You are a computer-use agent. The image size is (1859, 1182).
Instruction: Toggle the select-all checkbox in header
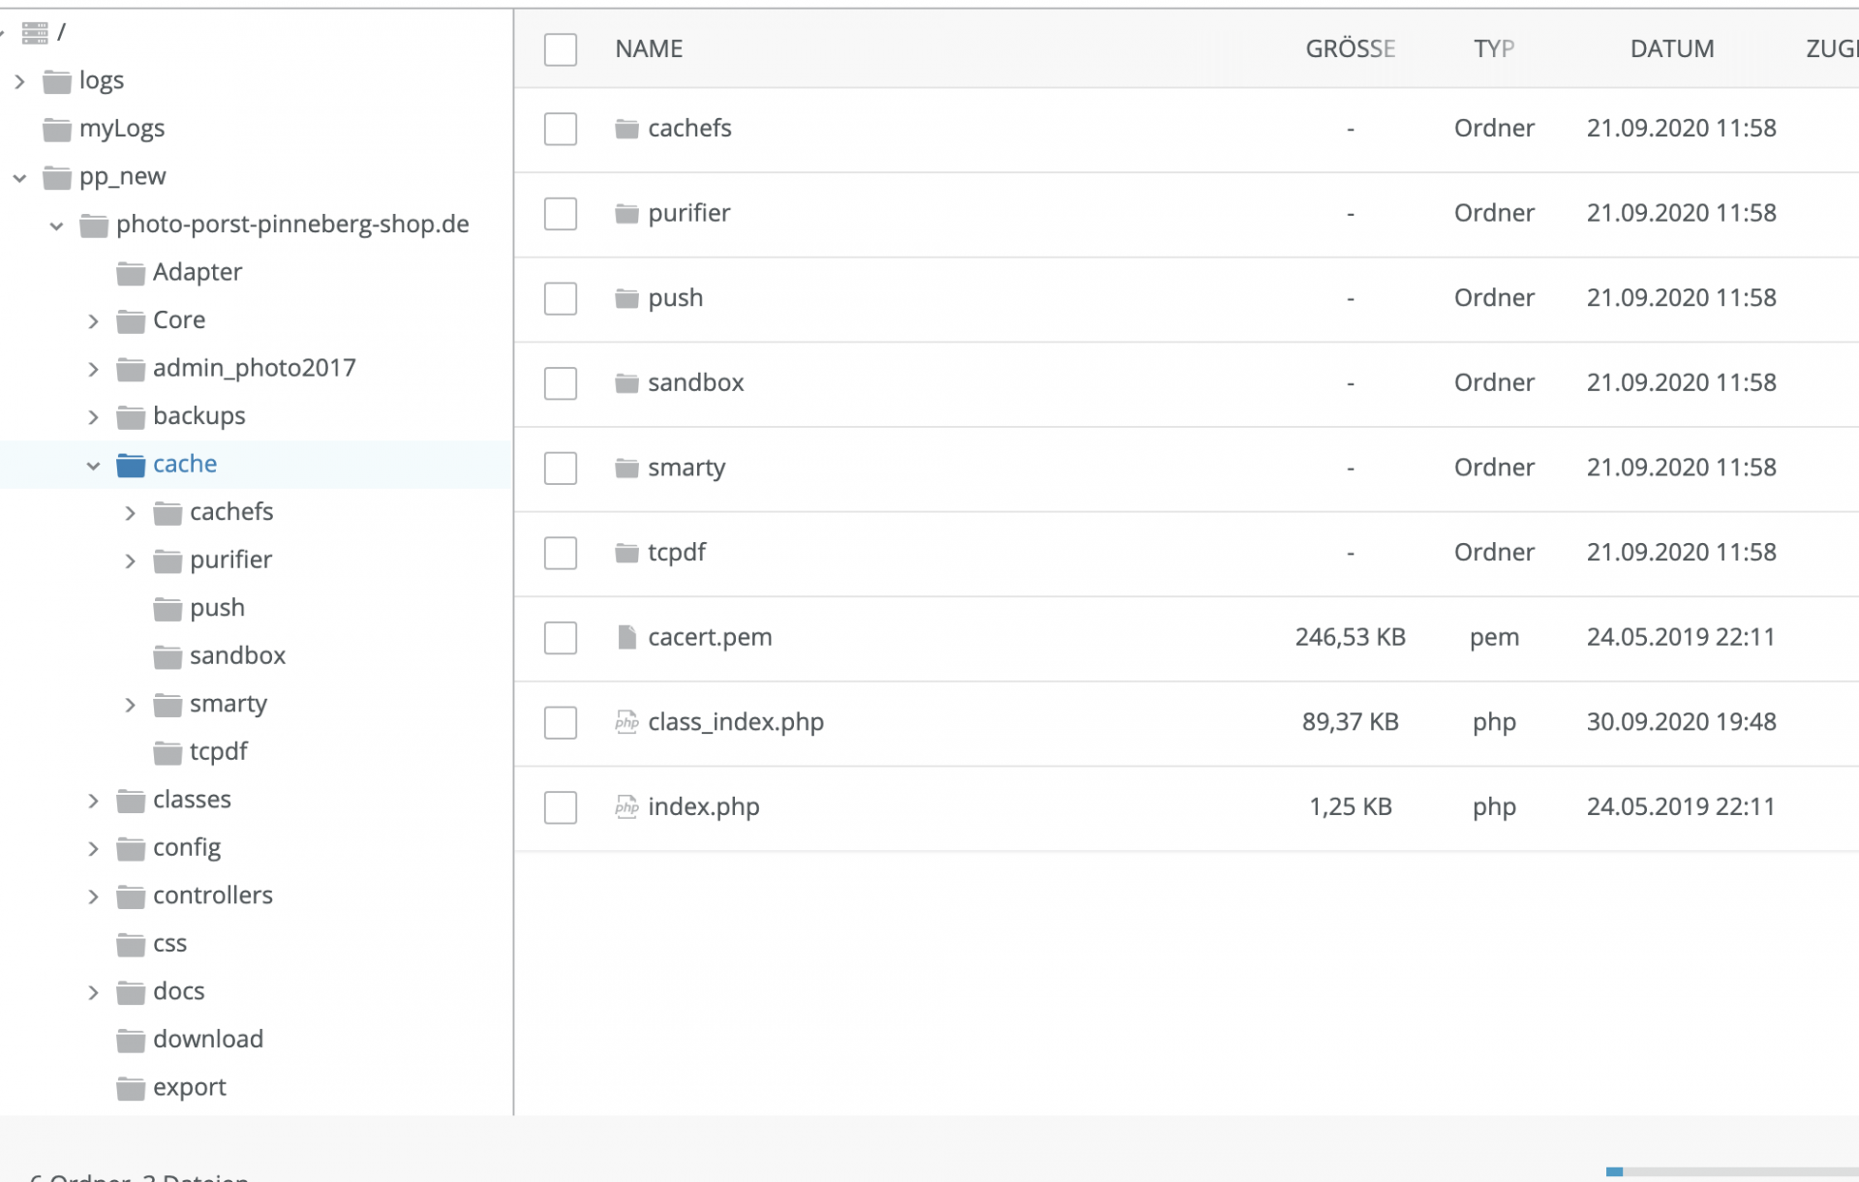click(x=561, y=49)
